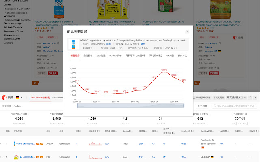Click chart range slider left handle
The image size is (260, 162).
(78, 106)
